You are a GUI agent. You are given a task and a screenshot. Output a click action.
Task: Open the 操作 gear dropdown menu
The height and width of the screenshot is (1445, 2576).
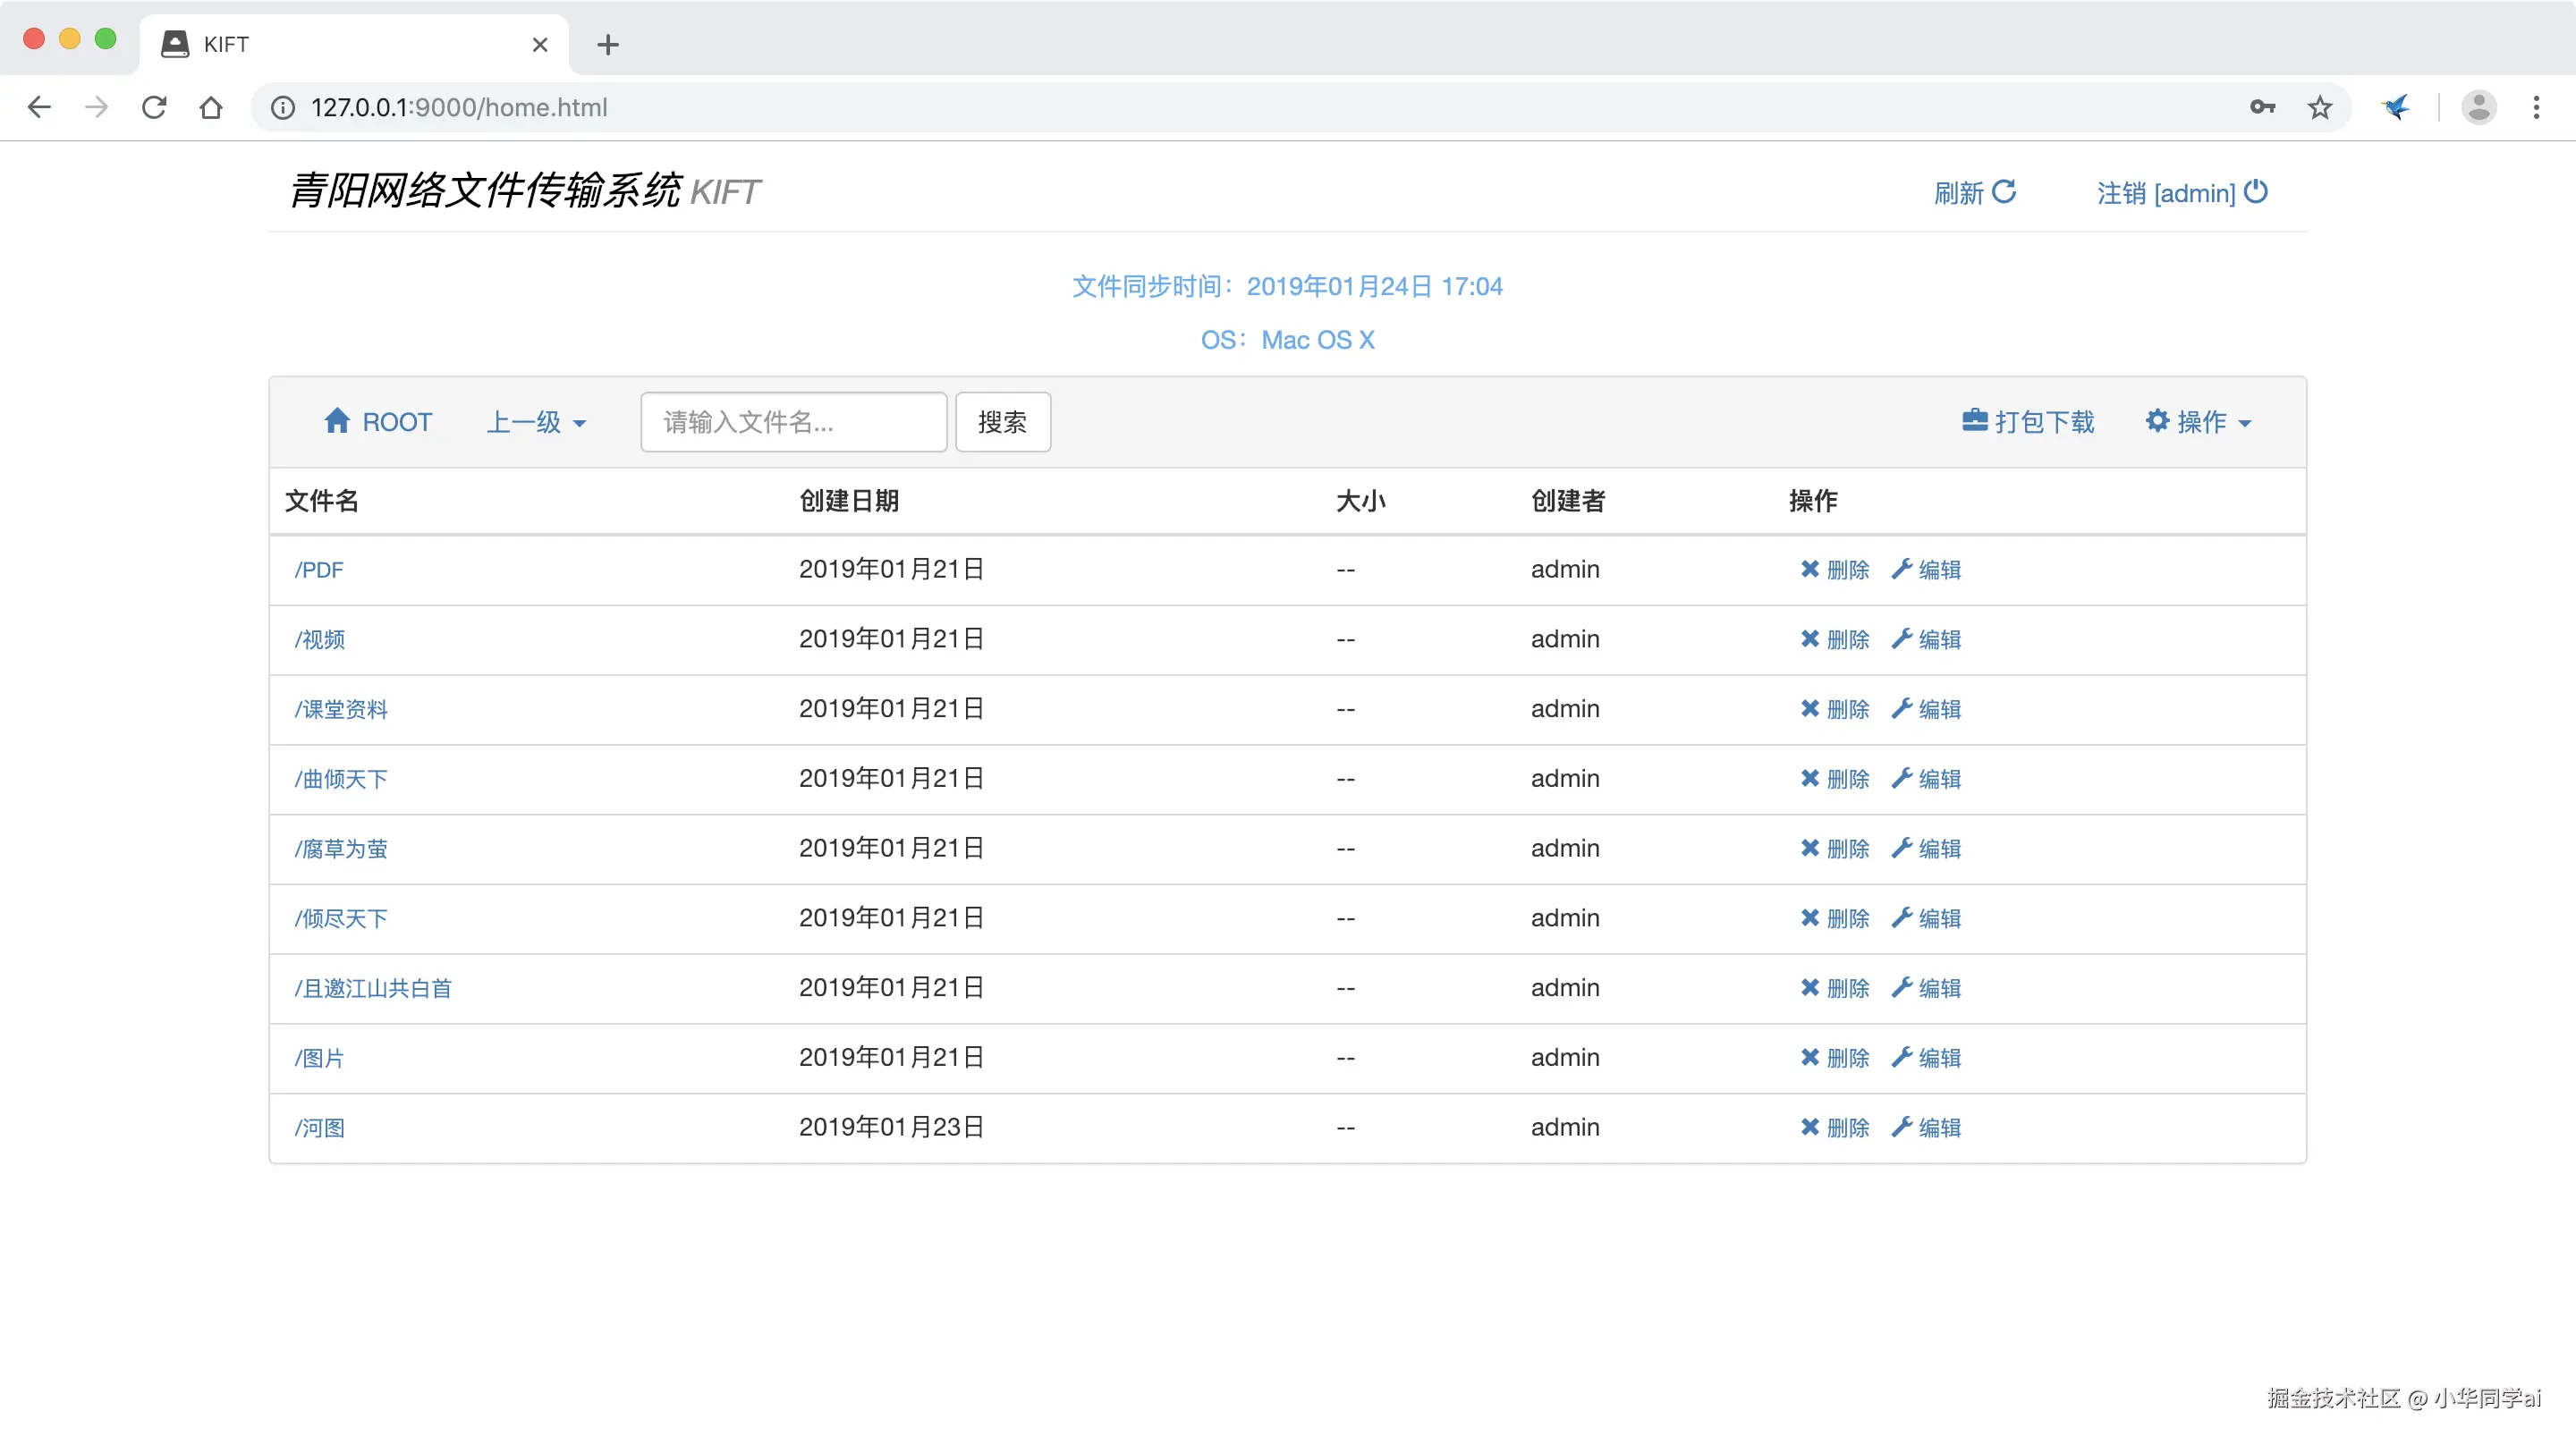[x=2198, y=422]
